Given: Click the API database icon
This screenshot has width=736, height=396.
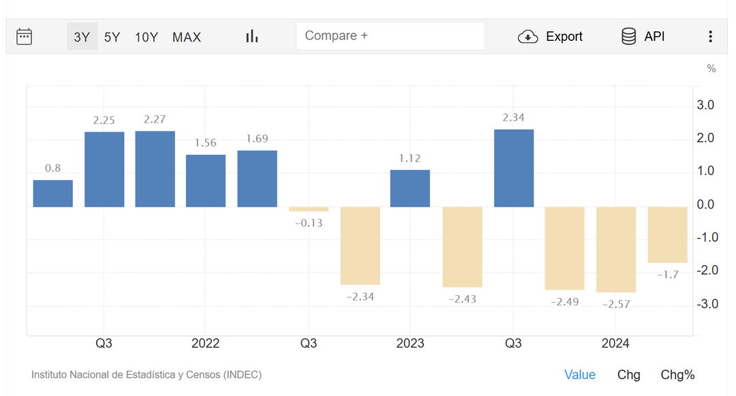Looking at the screenshot, I should [x=628, y=37].
